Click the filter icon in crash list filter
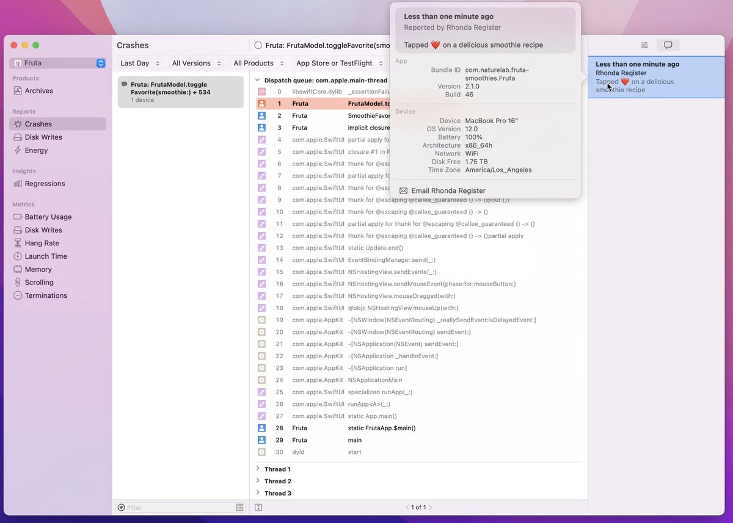The image size is (733, 523). (x=121, y=508)
